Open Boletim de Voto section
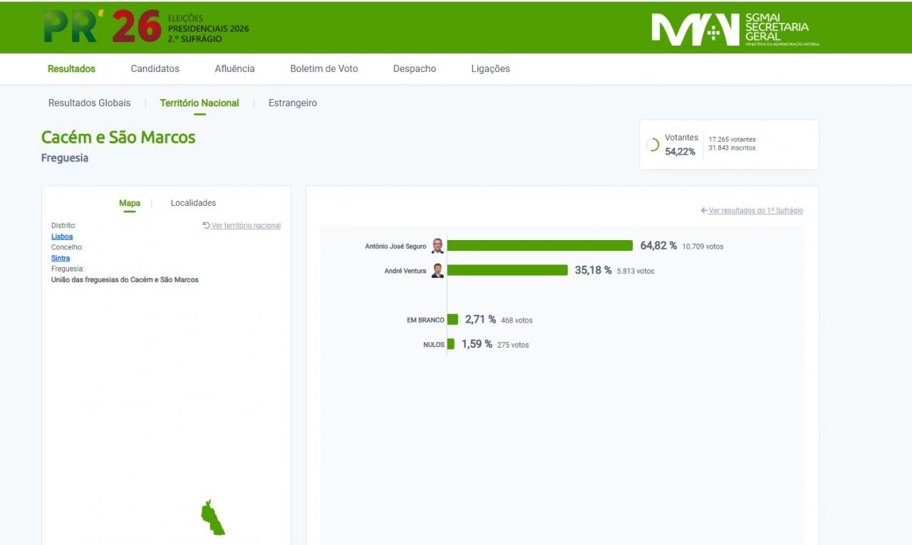912x545 pixels. click(x=324, y=69)
